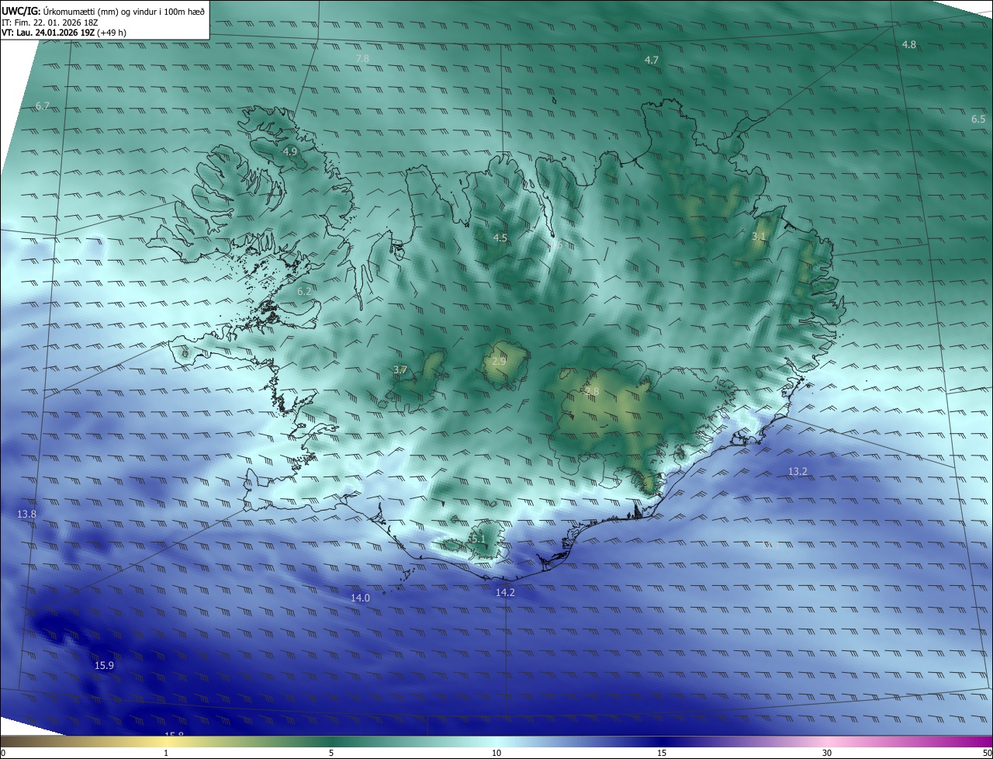The height and width of the screenshot is (759, 993).
Task: Click the value label 13.8 over the ocean
Action: coord(26,514)
